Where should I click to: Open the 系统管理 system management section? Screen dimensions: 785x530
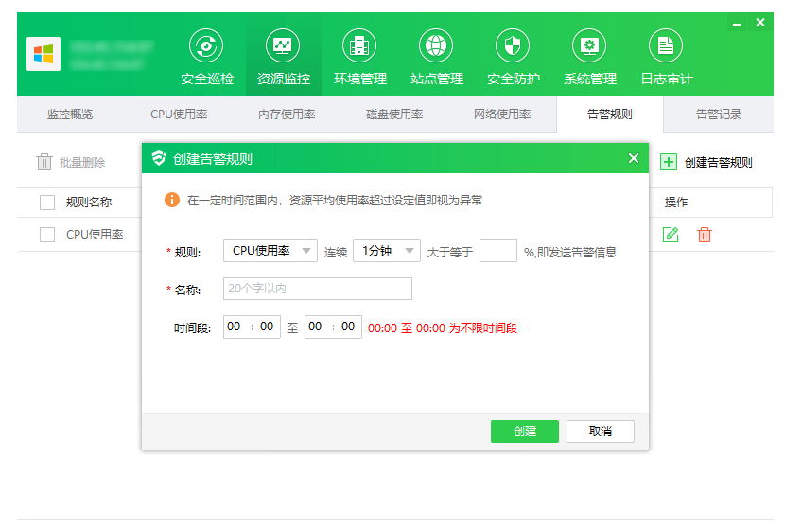click(589, 57)
